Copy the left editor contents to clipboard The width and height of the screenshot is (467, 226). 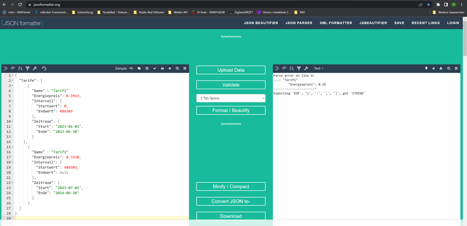click(177, 68)
